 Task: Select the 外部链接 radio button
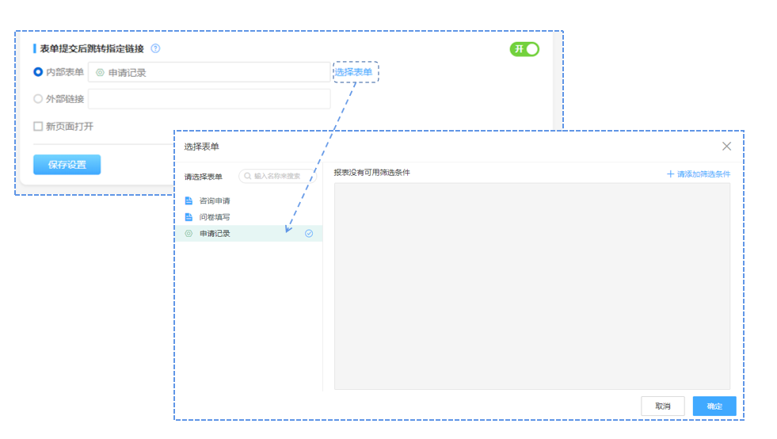point(38,99)
